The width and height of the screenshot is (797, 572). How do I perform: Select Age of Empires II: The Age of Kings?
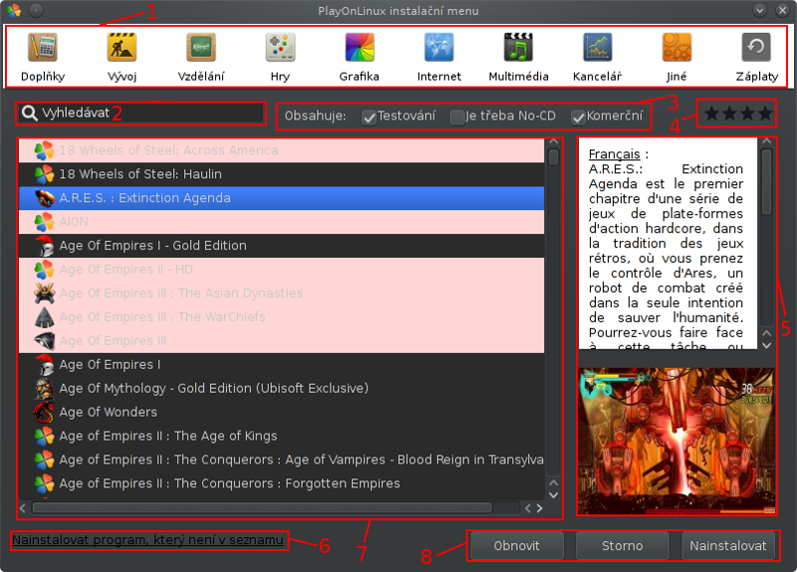[x=281, y=435]
